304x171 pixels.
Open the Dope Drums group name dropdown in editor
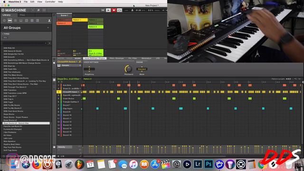(69, 79)
